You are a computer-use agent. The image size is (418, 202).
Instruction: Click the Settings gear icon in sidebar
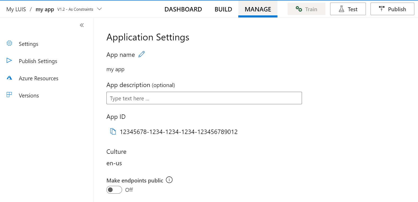[x=9, y=43]
